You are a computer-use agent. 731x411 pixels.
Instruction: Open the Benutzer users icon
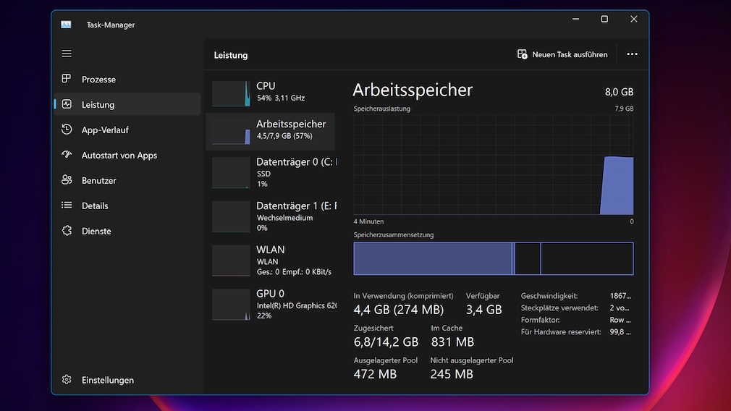[67, 180]
